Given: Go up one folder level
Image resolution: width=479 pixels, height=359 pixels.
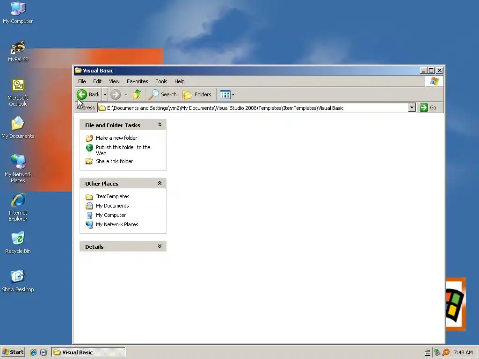Looking at the screenshot, I should 137,94.
